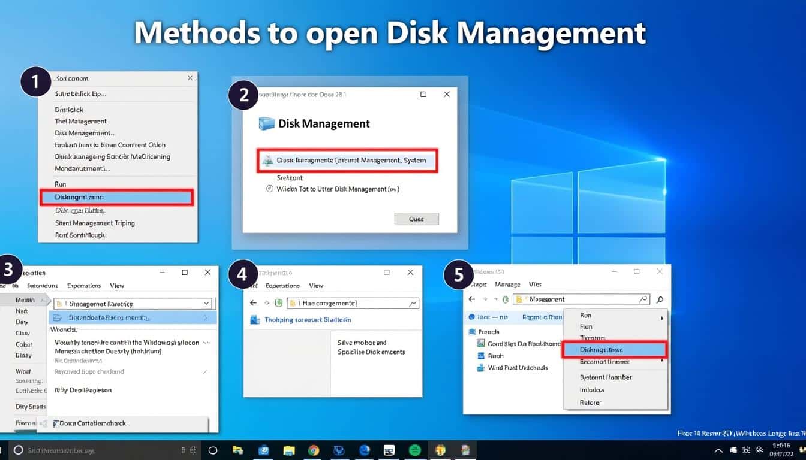Open Spotify from the taskbar
Image resolution: width=806 pixels, height=460 pixels.
[414, 449]
